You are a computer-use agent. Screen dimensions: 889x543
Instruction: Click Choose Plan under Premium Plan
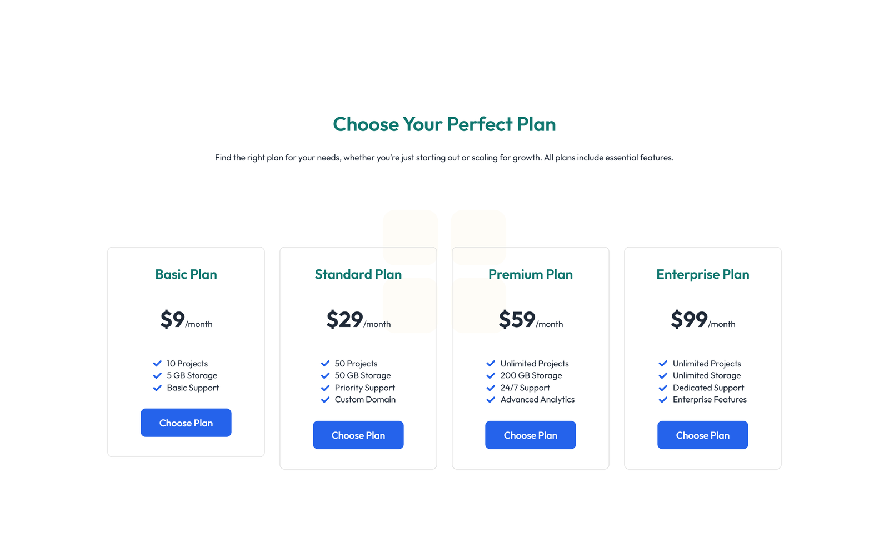click(x=530, y=435)
